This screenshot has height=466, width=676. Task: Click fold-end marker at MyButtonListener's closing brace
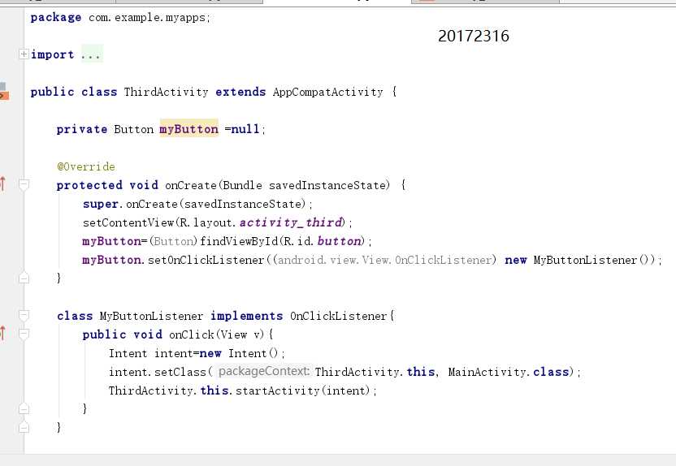[x=24, y=427]
